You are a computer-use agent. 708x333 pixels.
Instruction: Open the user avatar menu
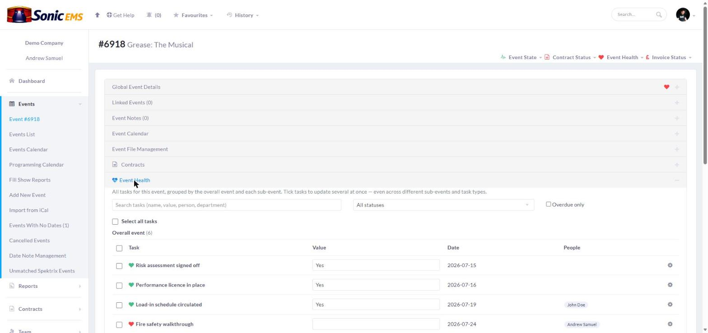pyautogui.click(x=683, y=14)
